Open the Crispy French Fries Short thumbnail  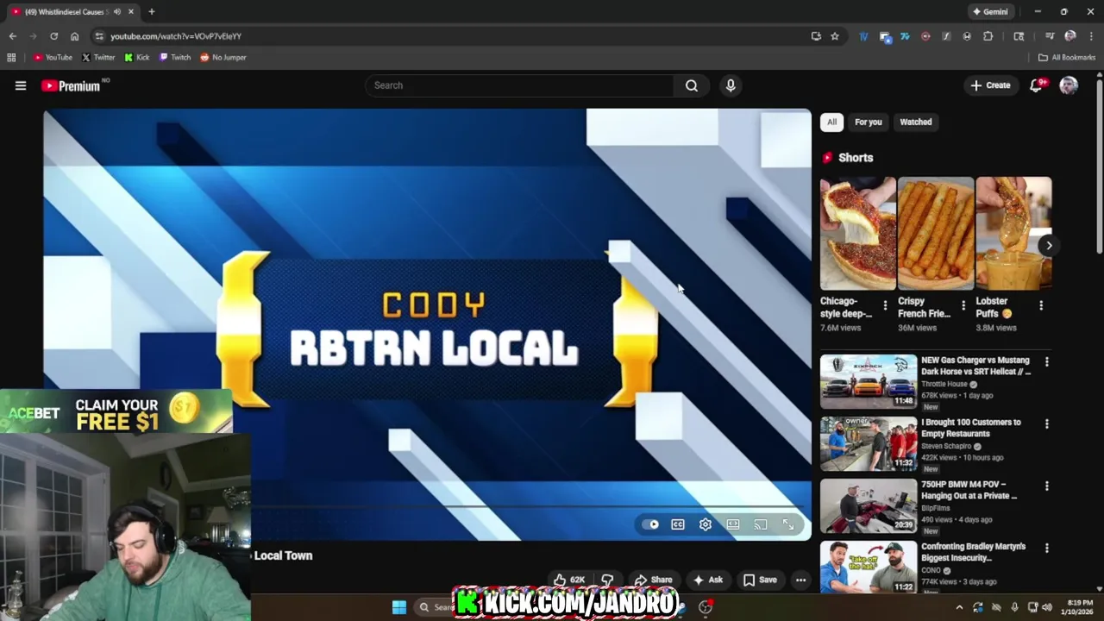click(x=936, y=233)
